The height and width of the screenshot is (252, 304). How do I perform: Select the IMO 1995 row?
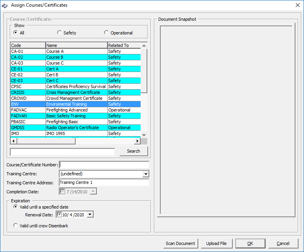[x=76, y=134]
